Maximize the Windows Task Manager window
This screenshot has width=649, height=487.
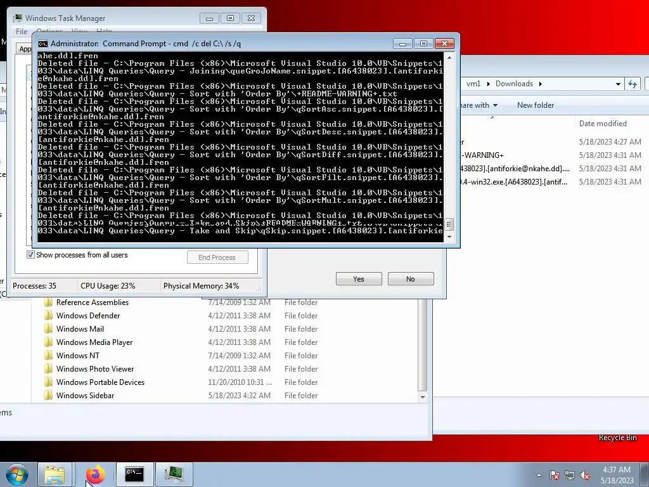230,18
